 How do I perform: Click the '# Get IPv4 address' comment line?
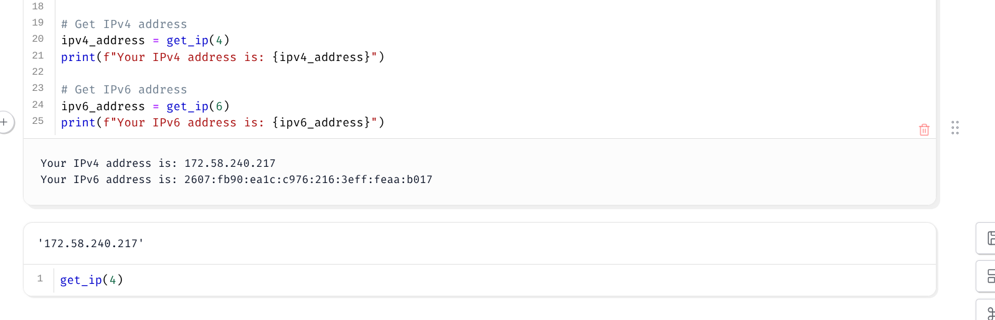pos(124,24)
